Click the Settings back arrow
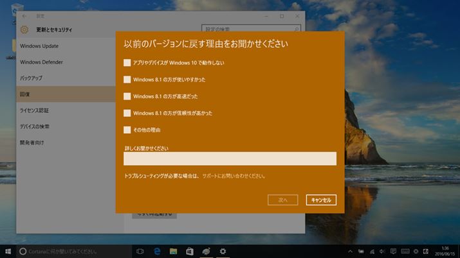The height and width of the screenshot is (258, 460). point(24,16)
